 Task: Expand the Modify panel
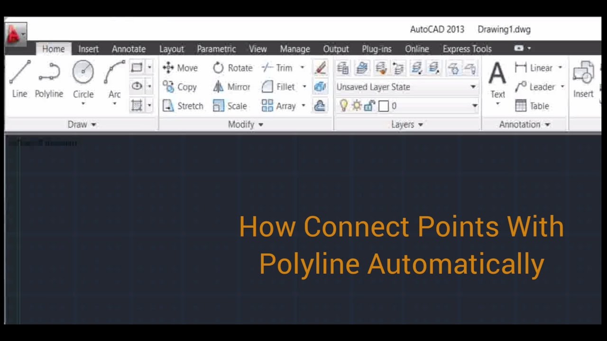pyautogui.click(x=246, y=124)
